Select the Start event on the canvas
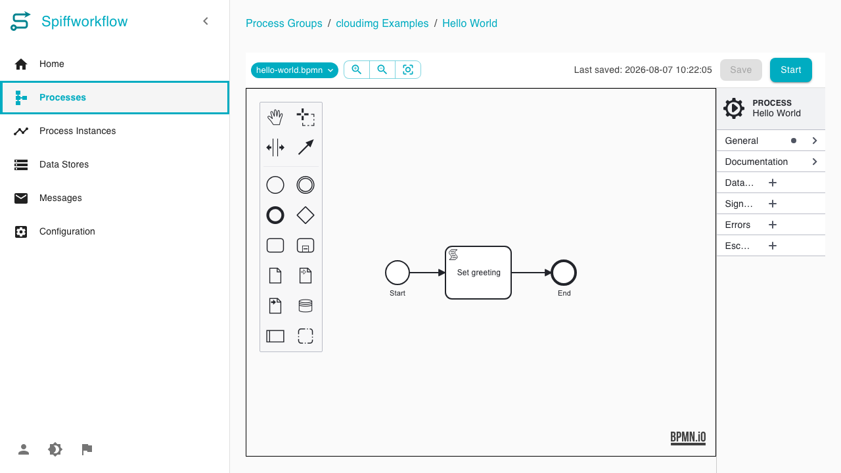This screenshot has height=473, width=841. 398,273
